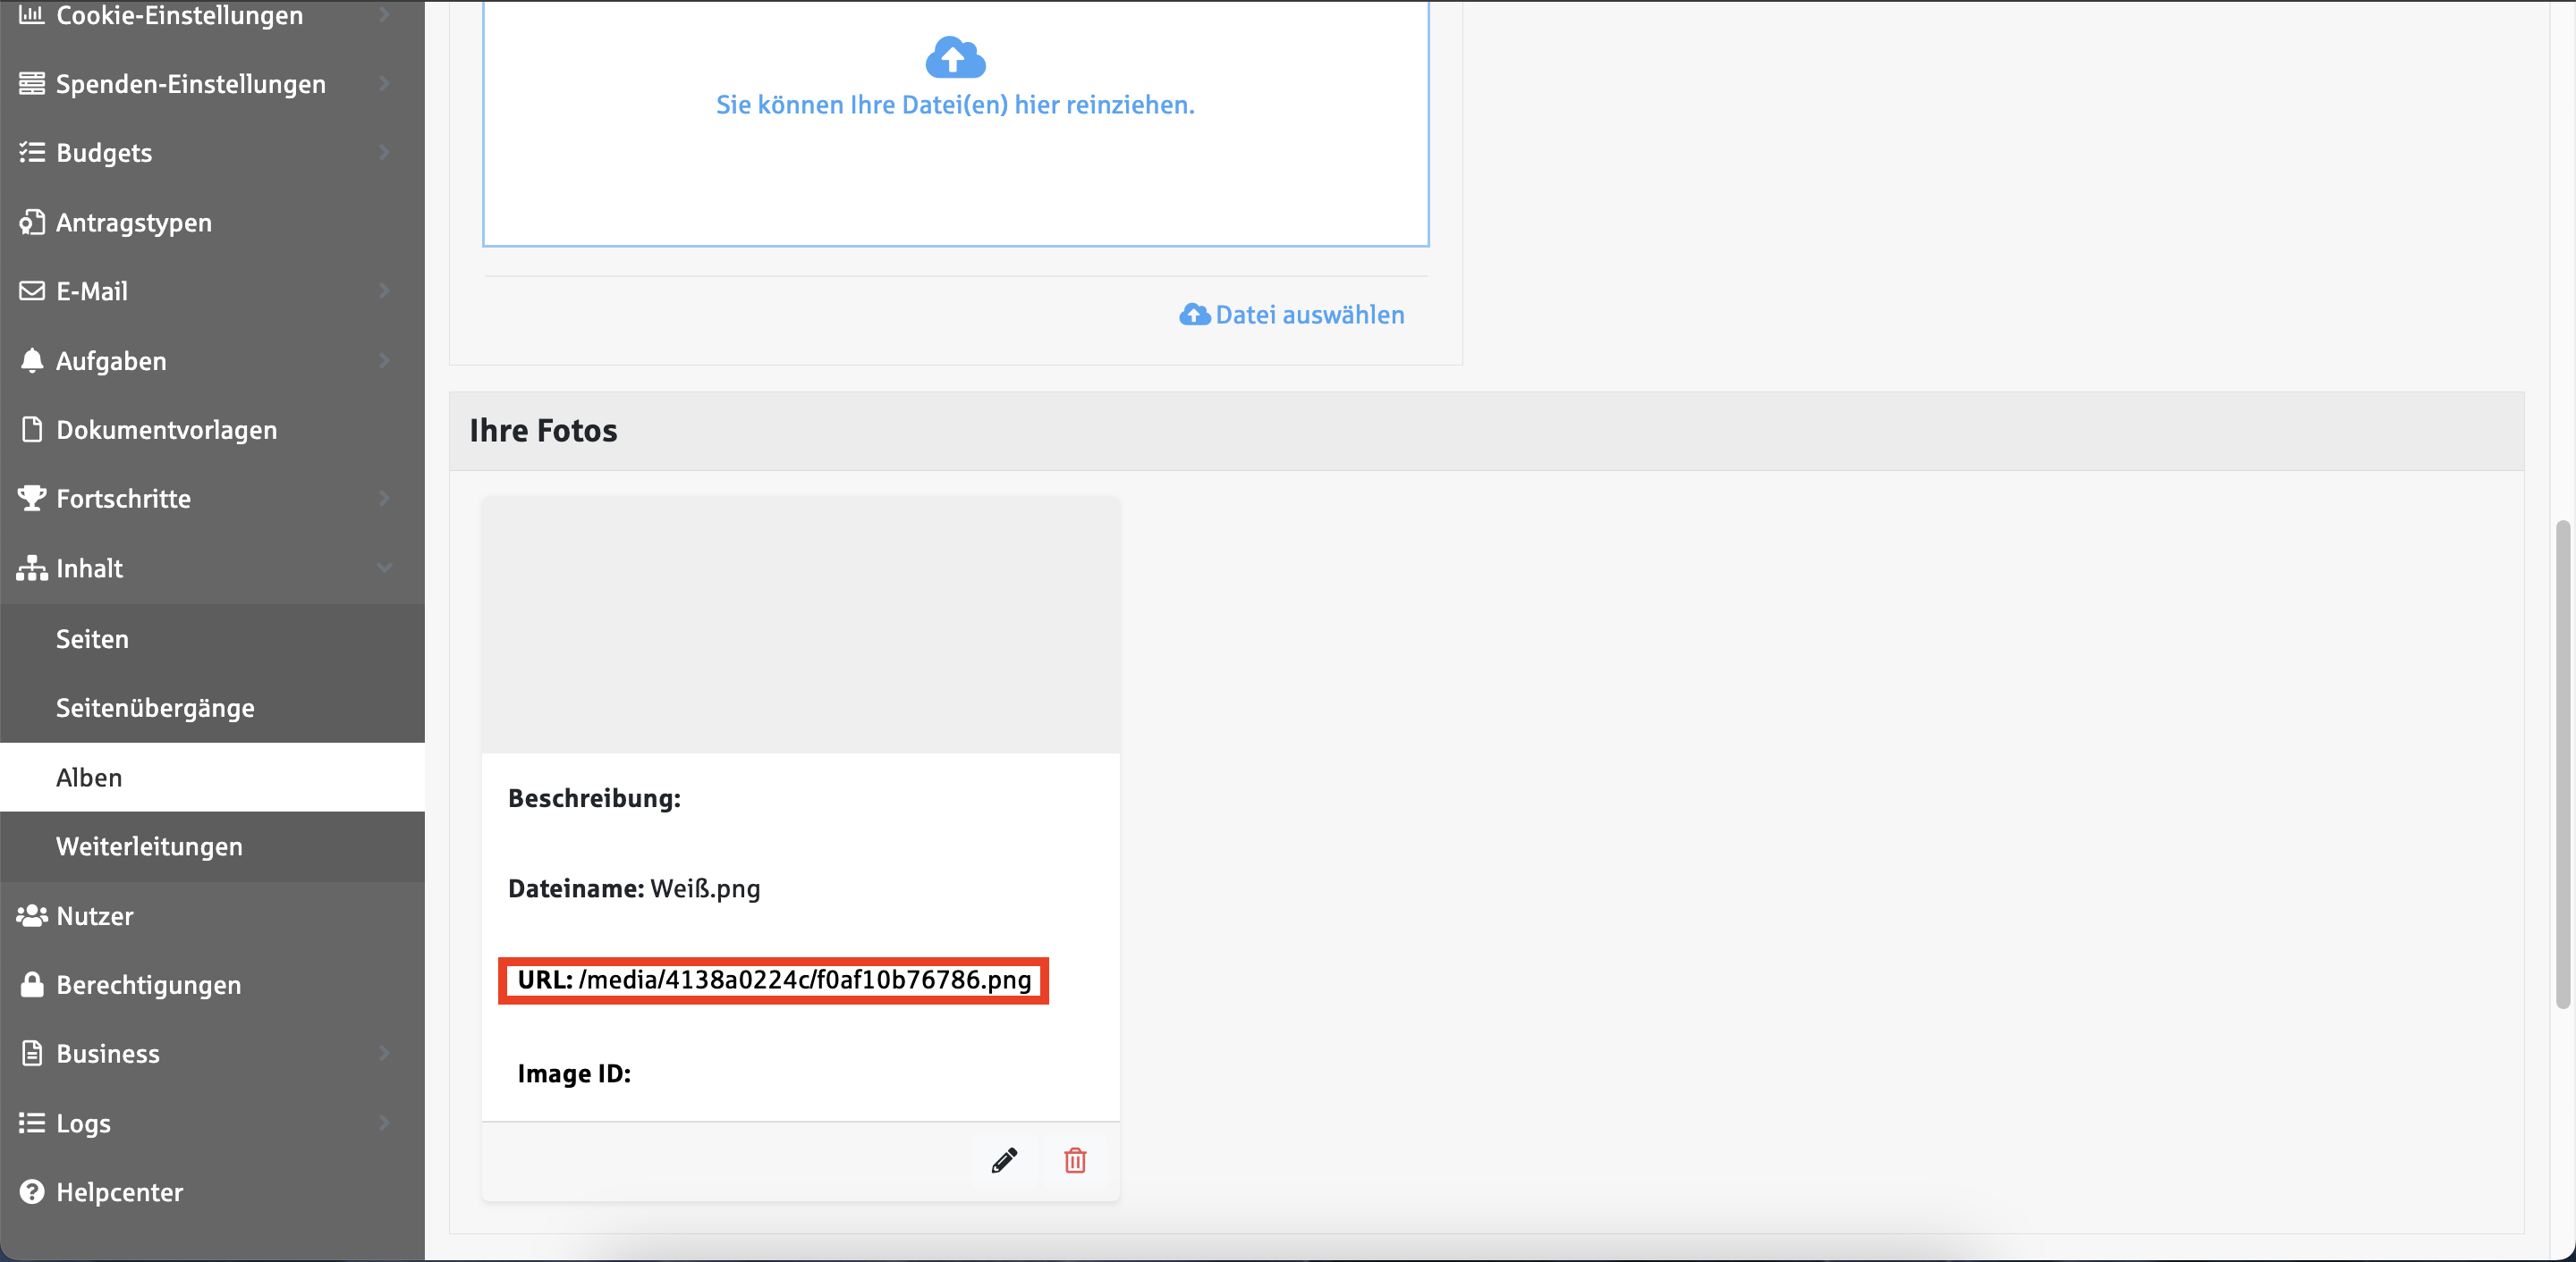The height and width of the screenshot is (1262, 2576).
Task: Click the users icon beside Nutzer
Action: (x=32, y=915)
